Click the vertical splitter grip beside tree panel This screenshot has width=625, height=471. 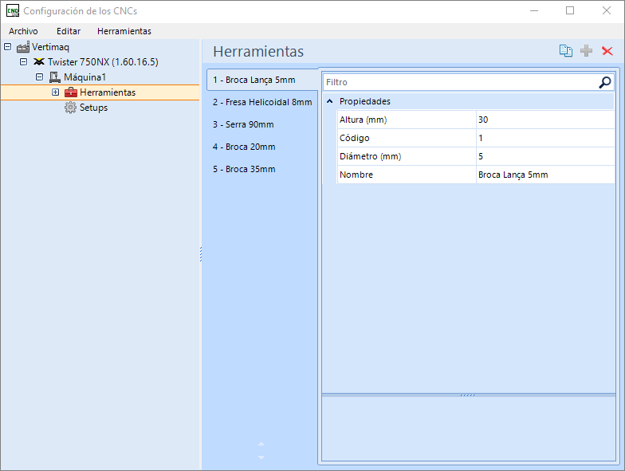point(201,254)
